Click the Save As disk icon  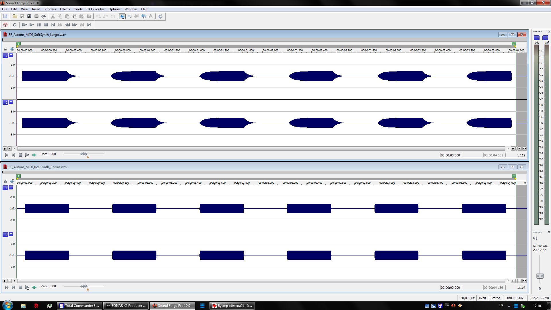(x=29, y=16)
